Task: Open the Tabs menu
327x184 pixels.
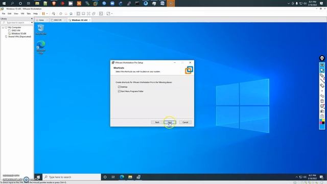Action: (29, 14)
